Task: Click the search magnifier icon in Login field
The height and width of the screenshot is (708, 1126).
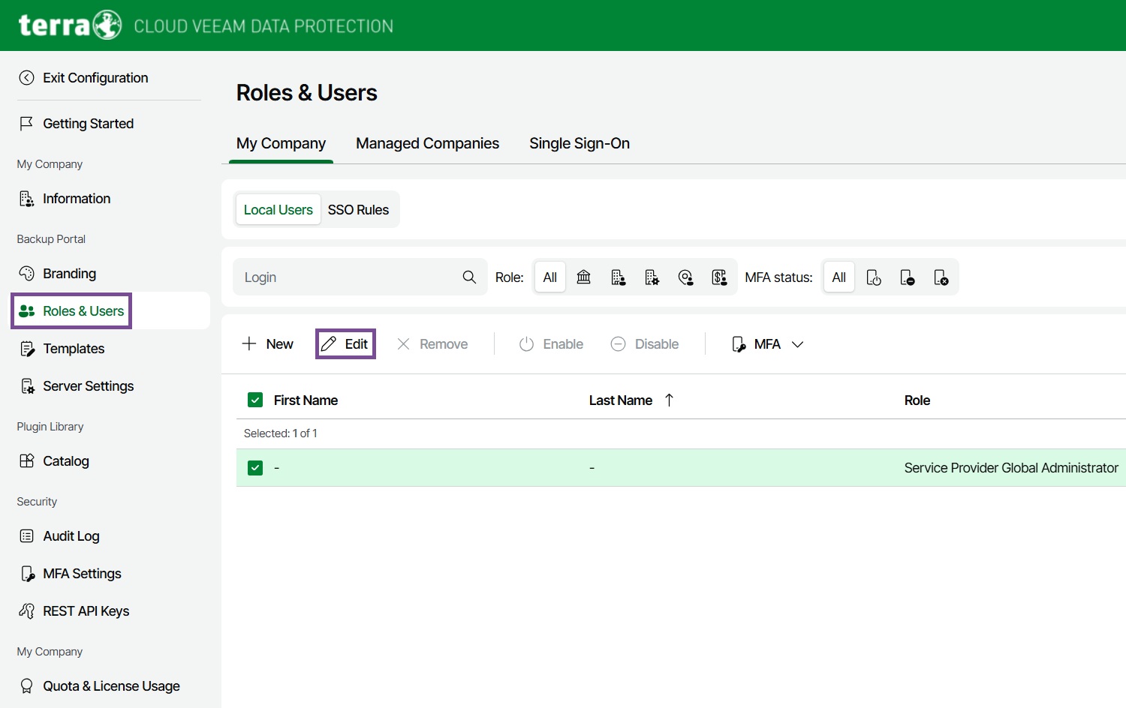Action: coord(469,277)
